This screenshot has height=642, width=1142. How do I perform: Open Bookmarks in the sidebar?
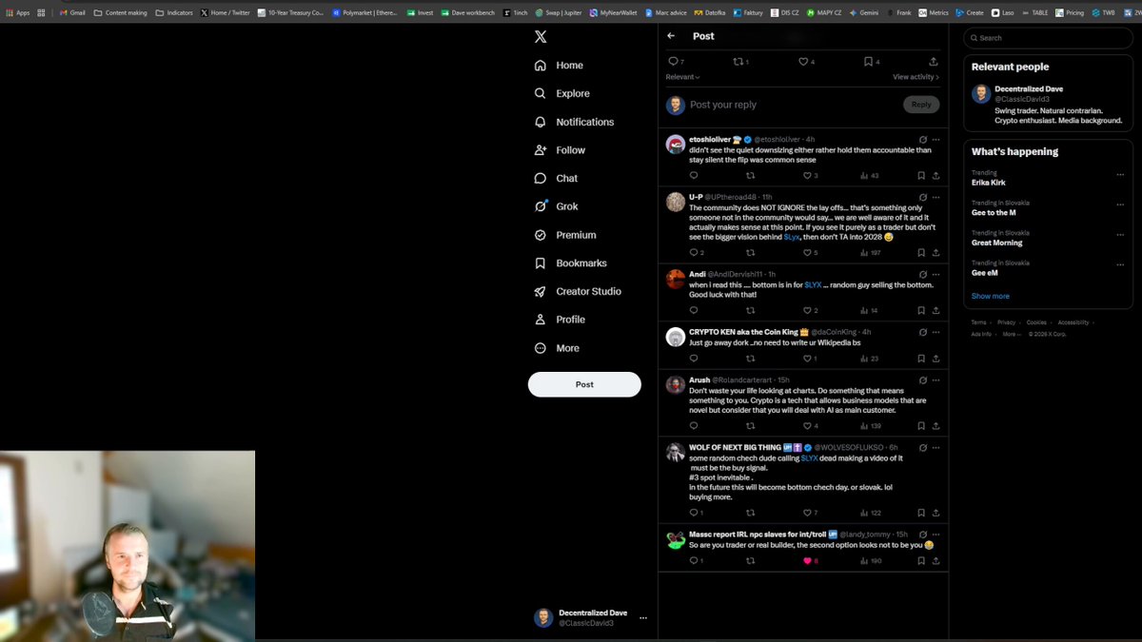tap(570, 263)
